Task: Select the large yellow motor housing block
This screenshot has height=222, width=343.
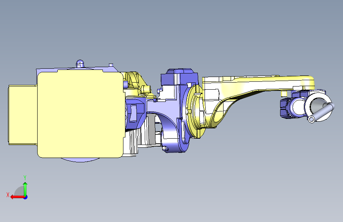Action: (80, 115)
